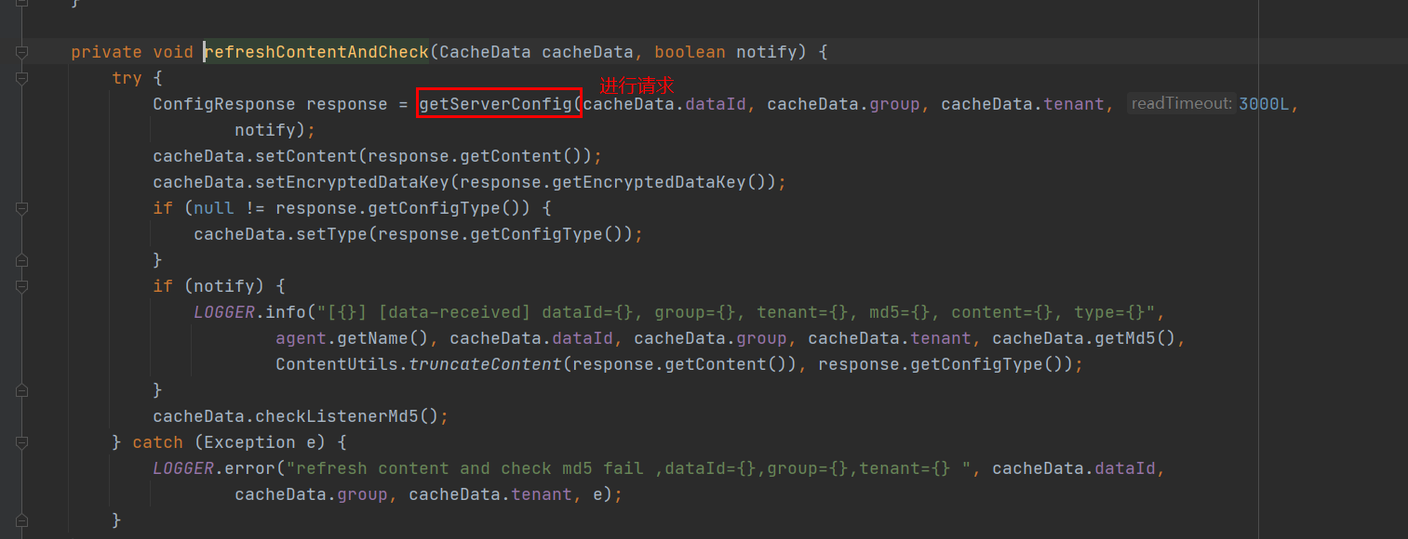Click the truncateContent static method
This screenshot has width=1408, height=539.
coord(485,364)
